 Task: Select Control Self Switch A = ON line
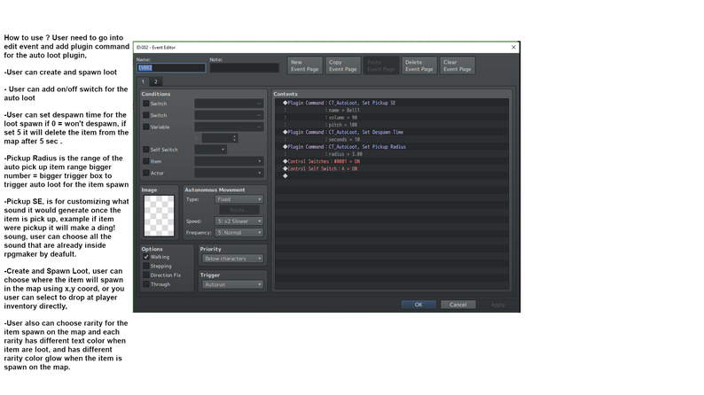(392, 168)
